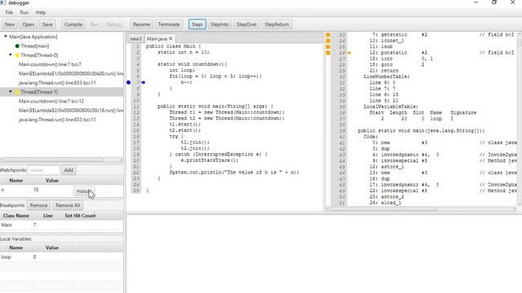The width and height of the screenshot is (522, 293).
Task: Click the orange bytecode pointer arrow
Action: click(349, 53)
